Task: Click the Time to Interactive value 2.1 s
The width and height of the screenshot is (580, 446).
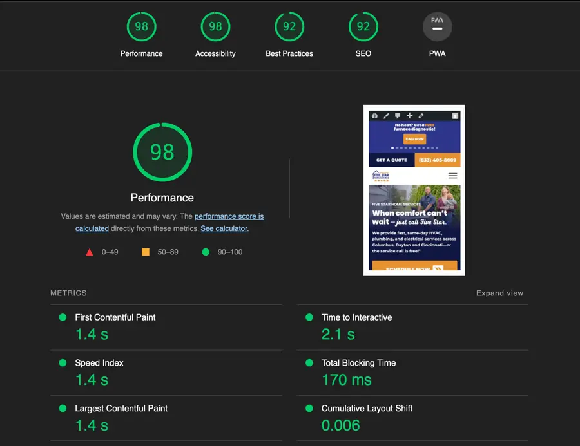Action: pyautogui.click(x=338, y=335)
